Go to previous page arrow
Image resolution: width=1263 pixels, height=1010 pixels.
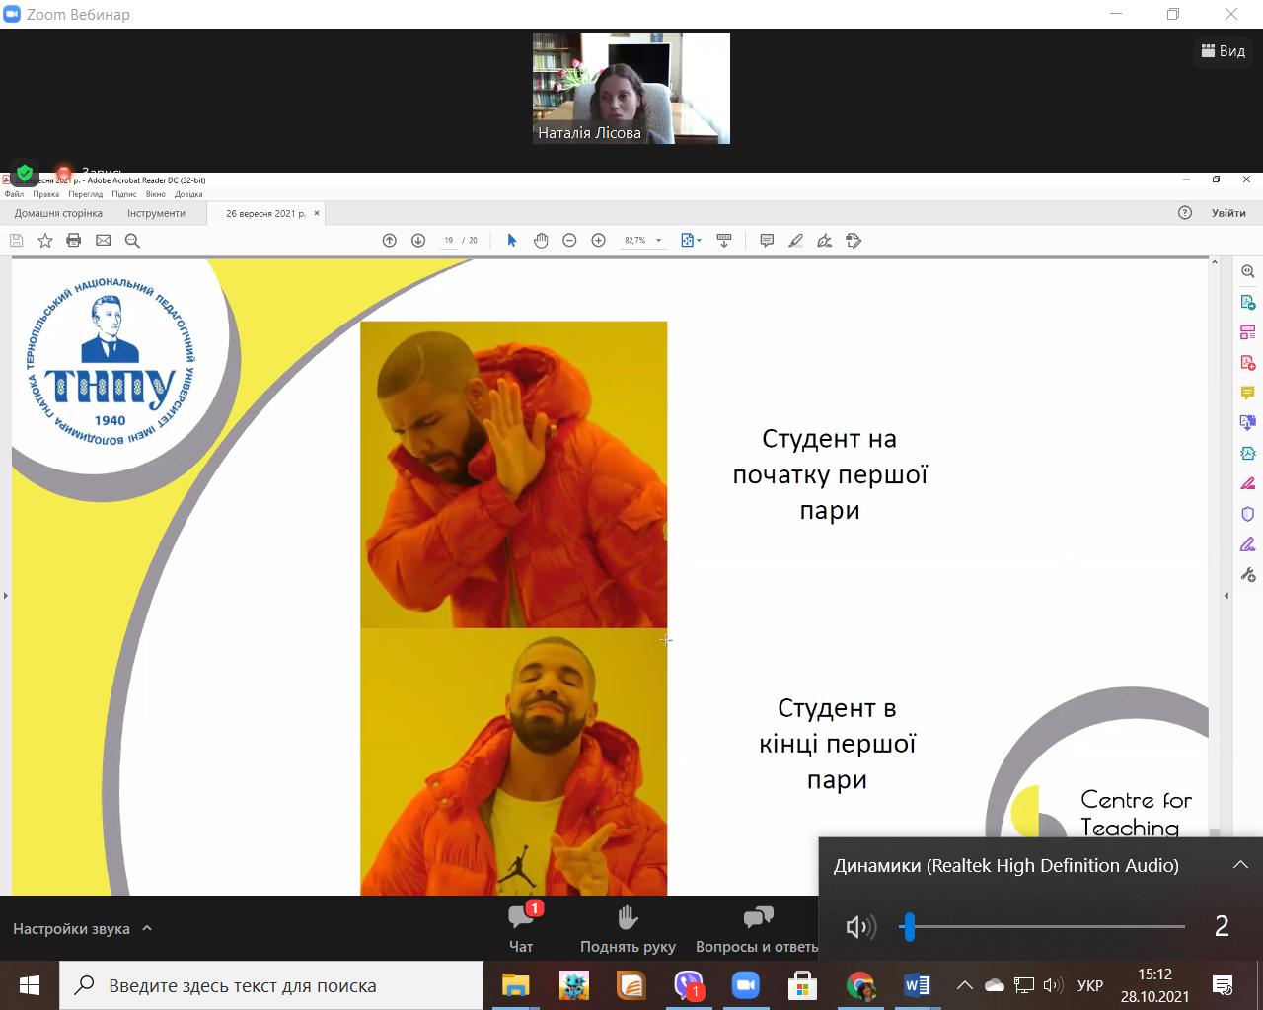tap(390, 241)
